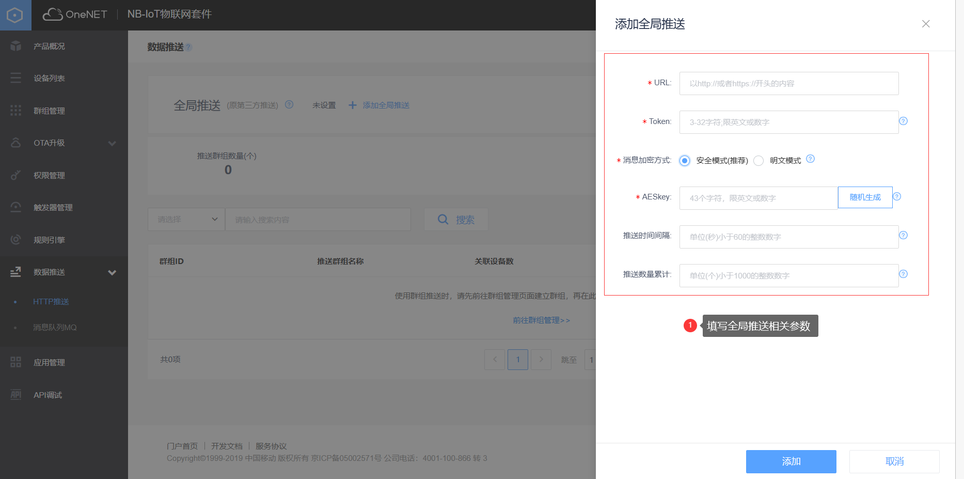Select 安全模式(推荐) radio button

click(685, 161)
